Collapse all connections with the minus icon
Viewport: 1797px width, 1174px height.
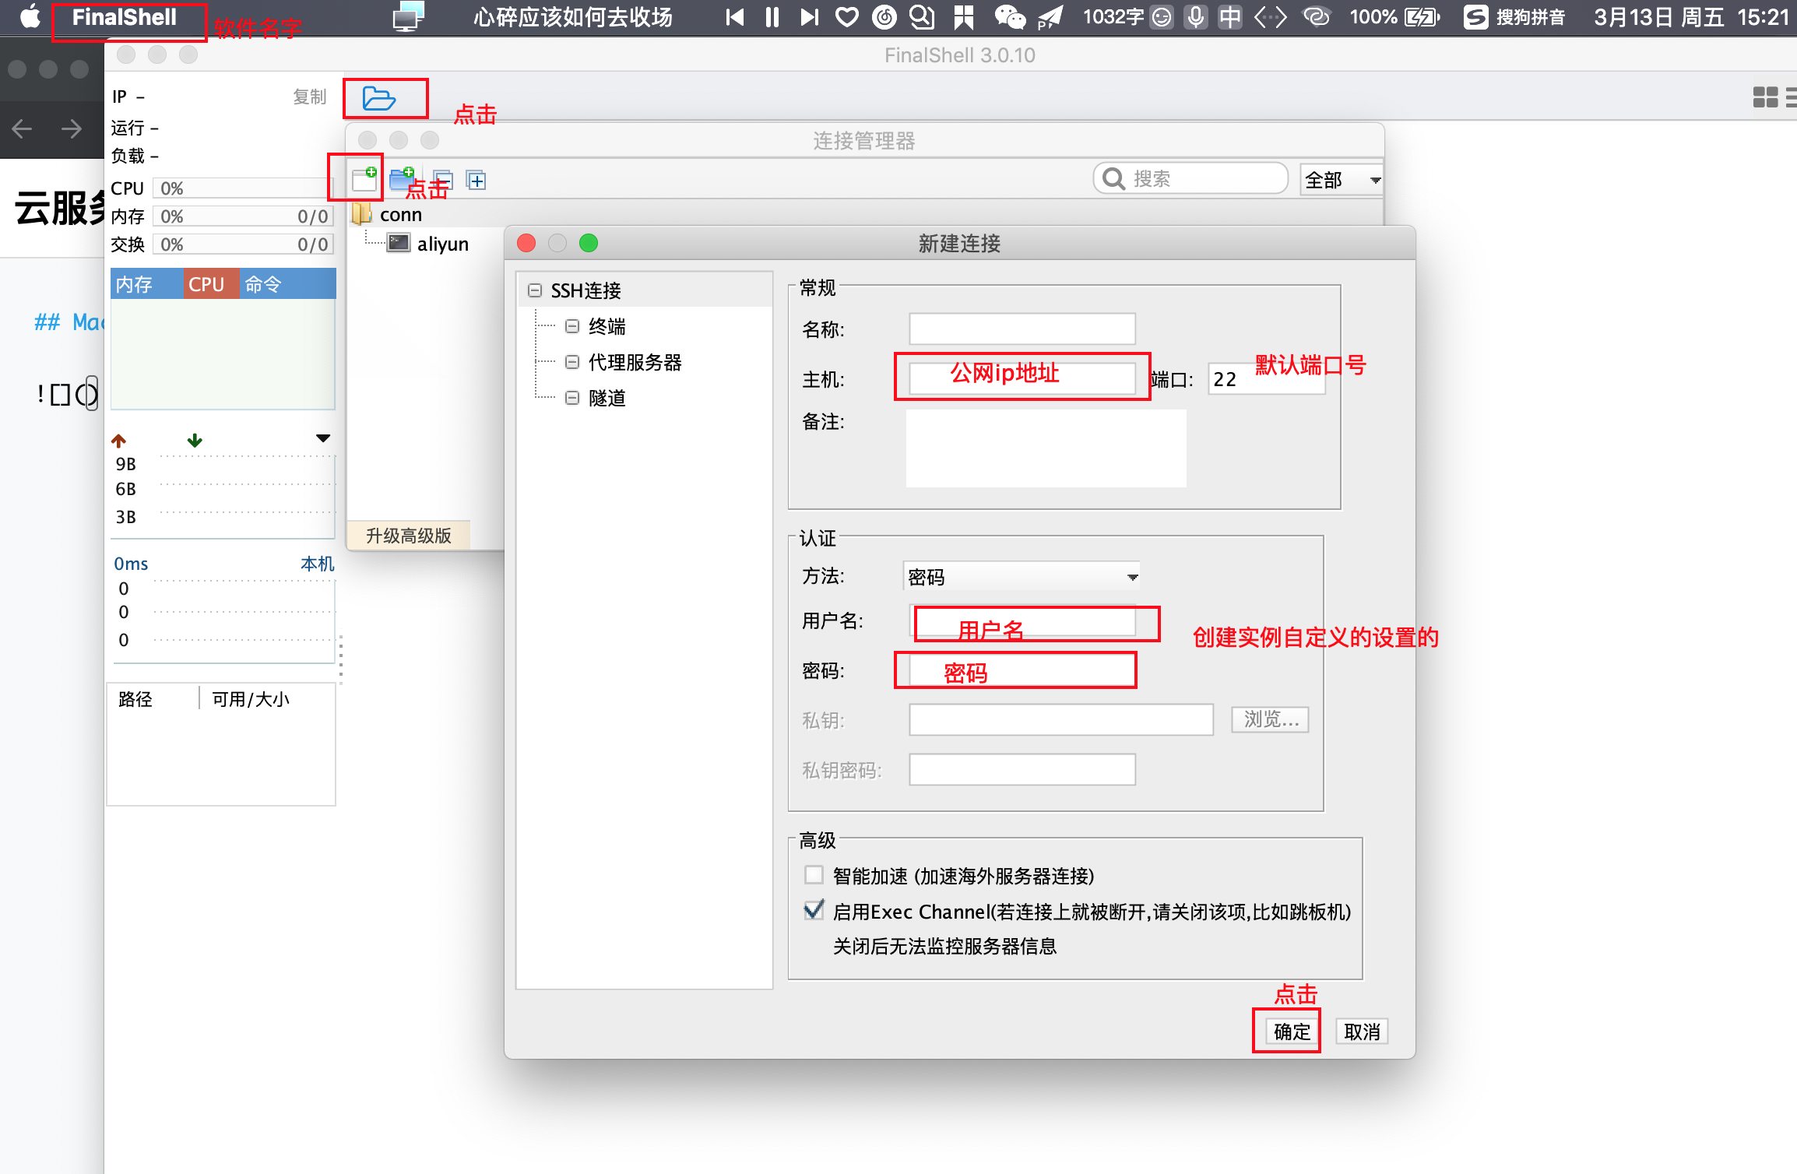(x=443, y=181)
